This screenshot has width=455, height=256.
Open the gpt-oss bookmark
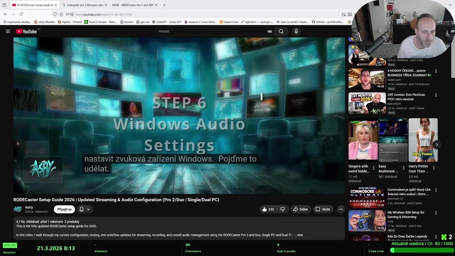click(x=143, y=22)
